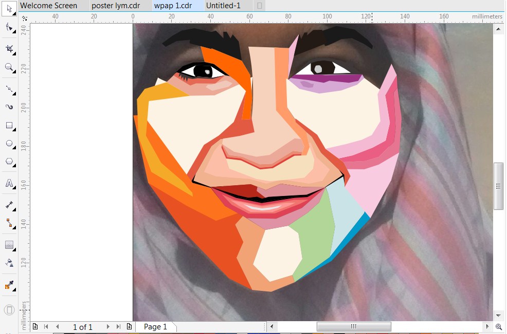The image size is (507, 334).
Task: Select the Artistic Media tool
Action: coord(9,107)
